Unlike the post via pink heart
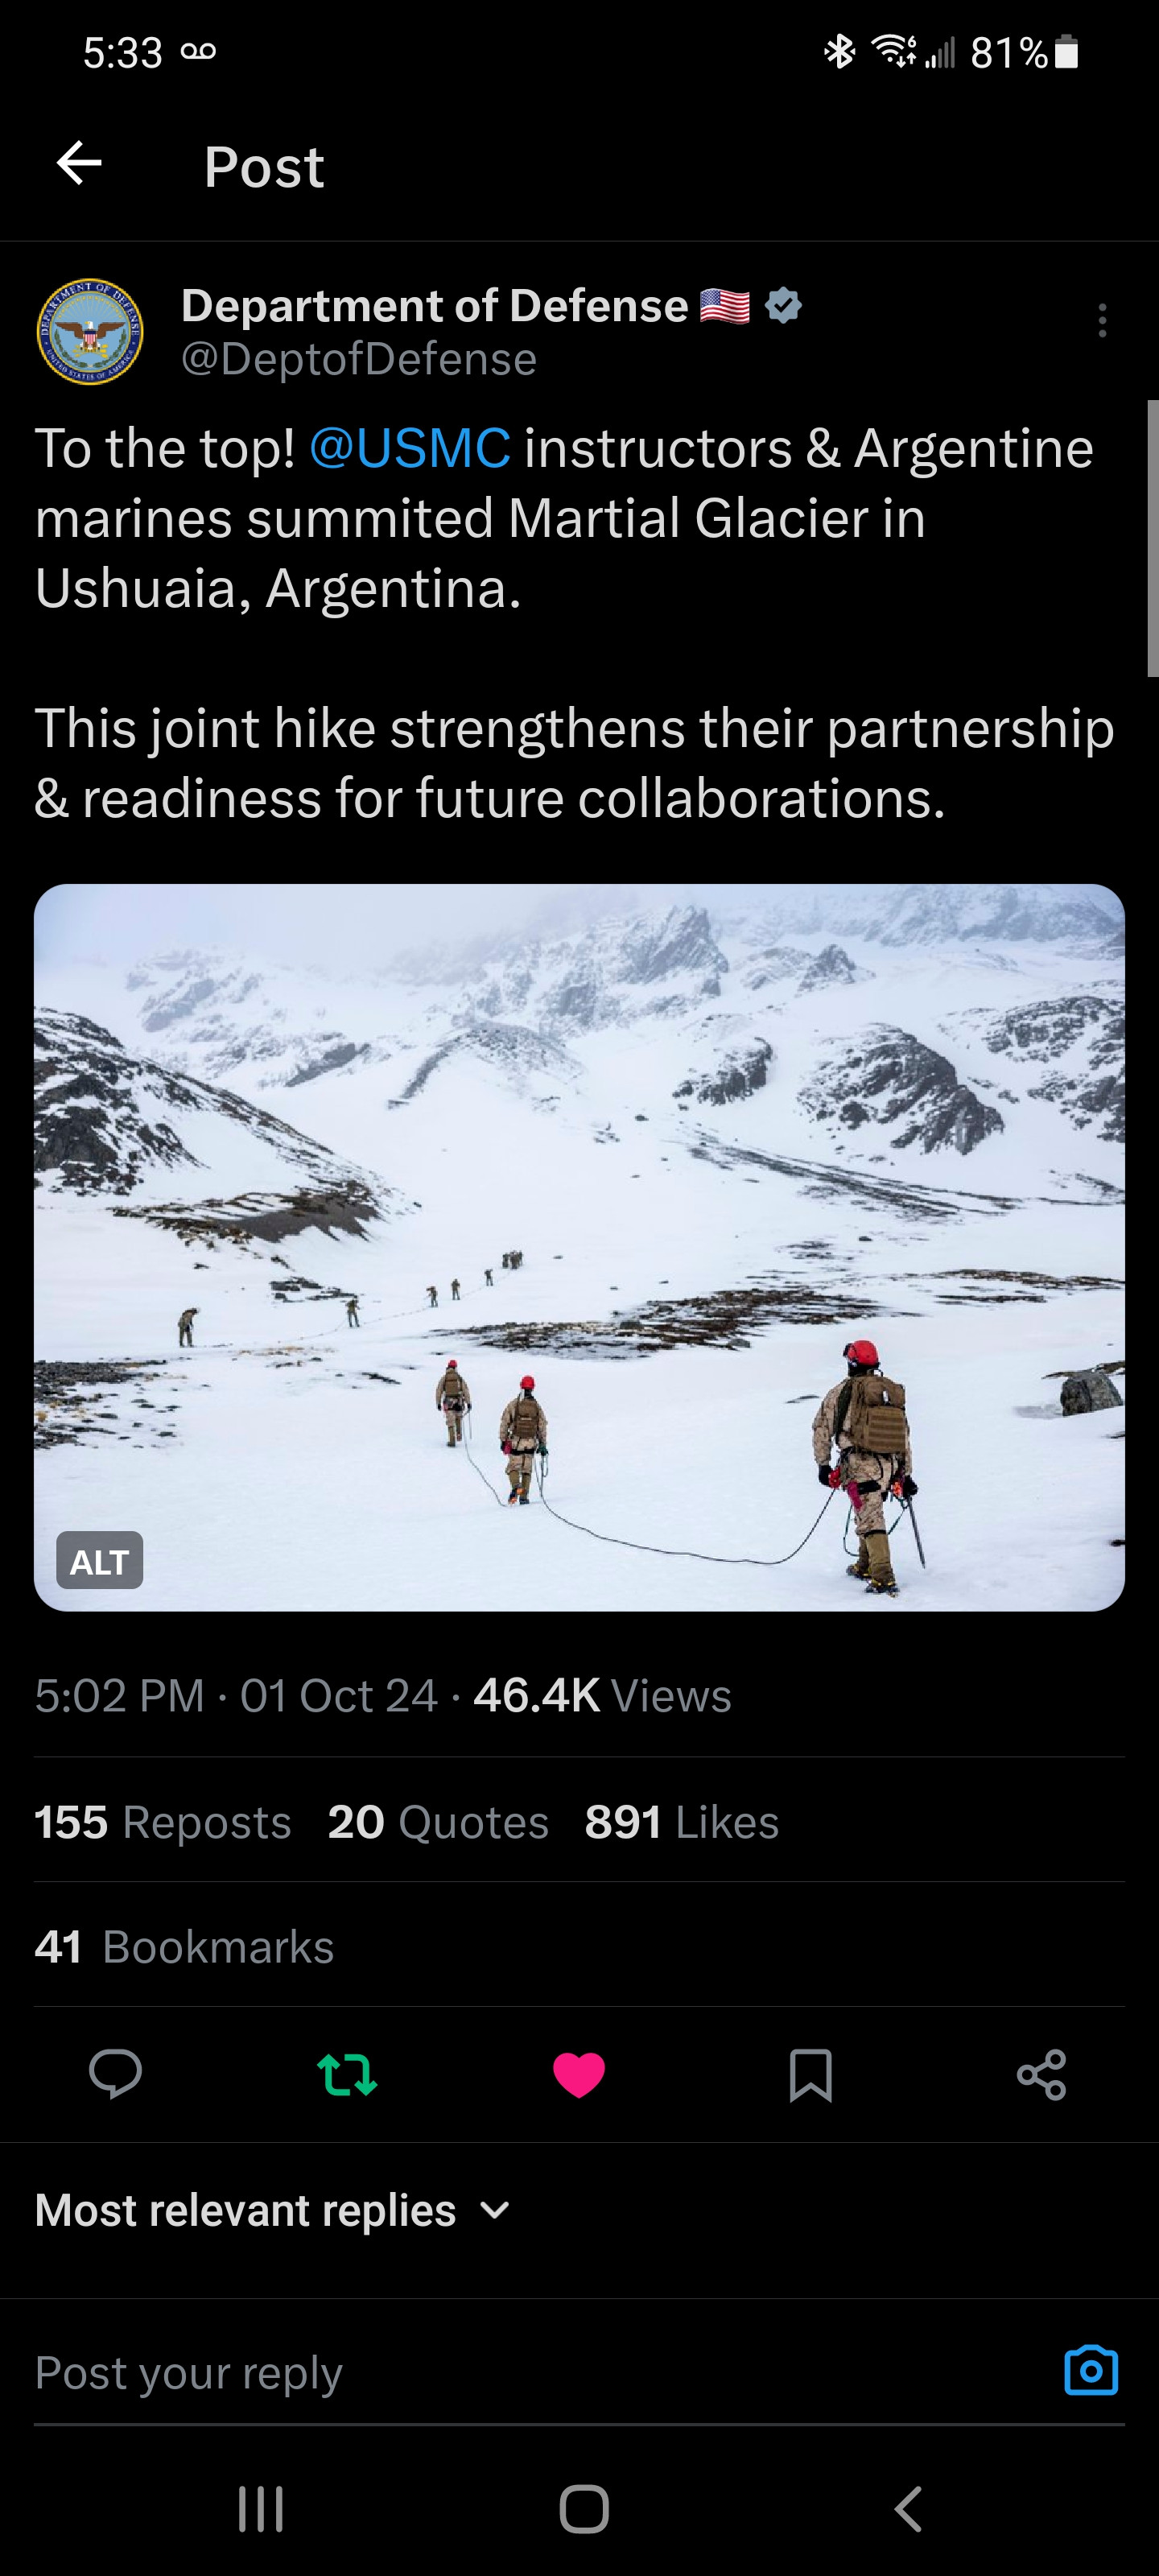Image resolution: width=1159 pixels, height=2576 pixels. [x=579, y=2074]
